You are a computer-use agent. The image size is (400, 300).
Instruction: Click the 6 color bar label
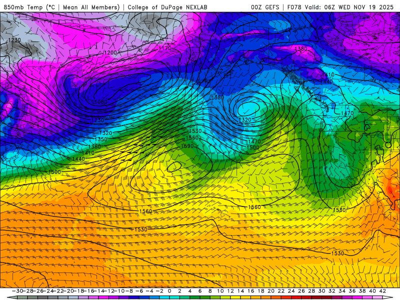pos(200,291)
